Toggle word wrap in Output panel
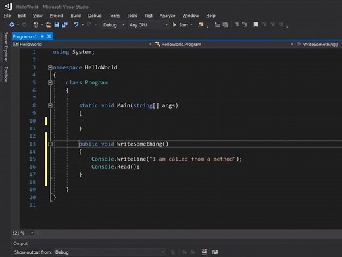Screen dimensions: 342x257 click(215, 252)
